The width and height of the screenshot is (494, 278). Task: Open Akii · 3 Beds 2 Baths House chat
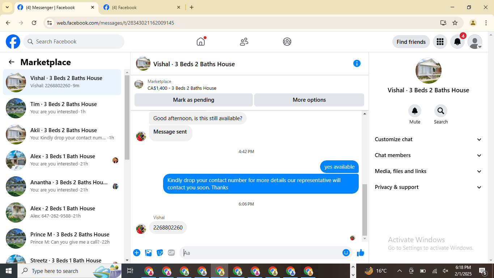62,134
